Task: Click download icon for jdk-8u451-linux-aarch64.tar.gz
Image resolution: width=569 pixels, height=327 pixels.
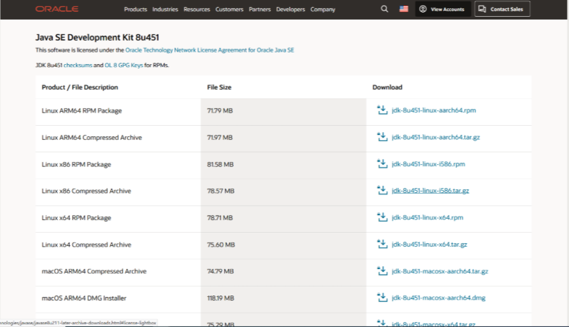Action: [x=382, y=137]
